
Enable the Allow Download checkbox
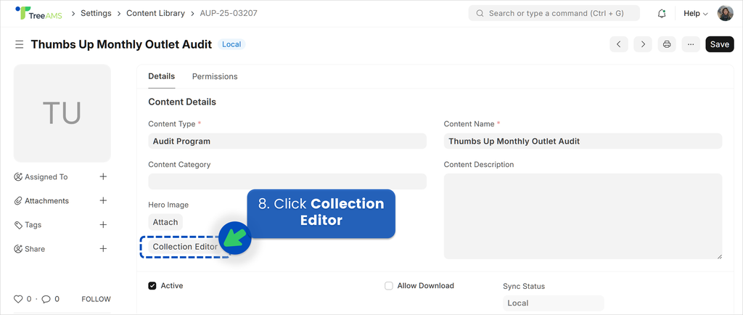point(389,286)
